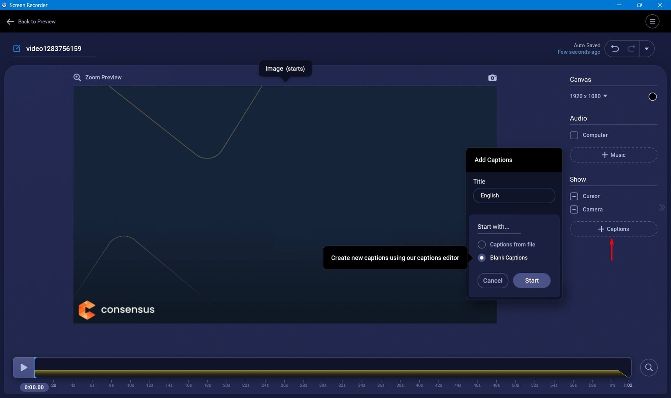Screen dimensions: 671x398
Task: Toggle the Camera show checkbox
Action: 574,210
